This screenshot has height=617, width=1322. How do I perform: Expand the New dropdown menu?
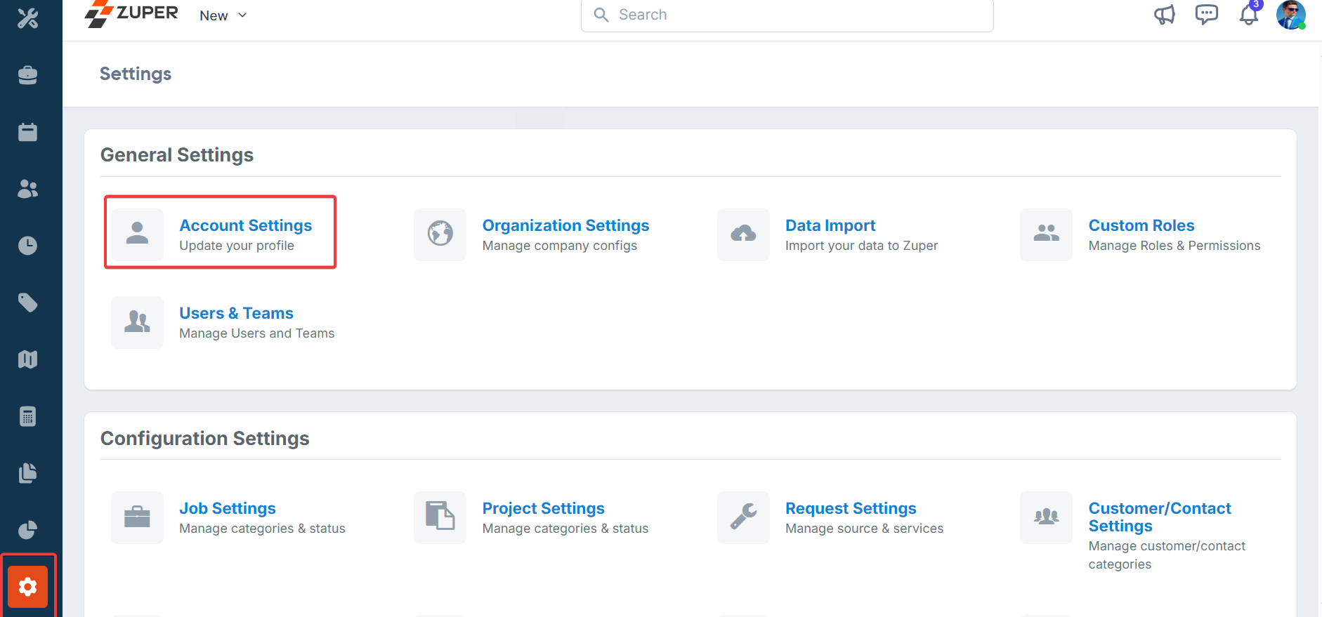223,15
